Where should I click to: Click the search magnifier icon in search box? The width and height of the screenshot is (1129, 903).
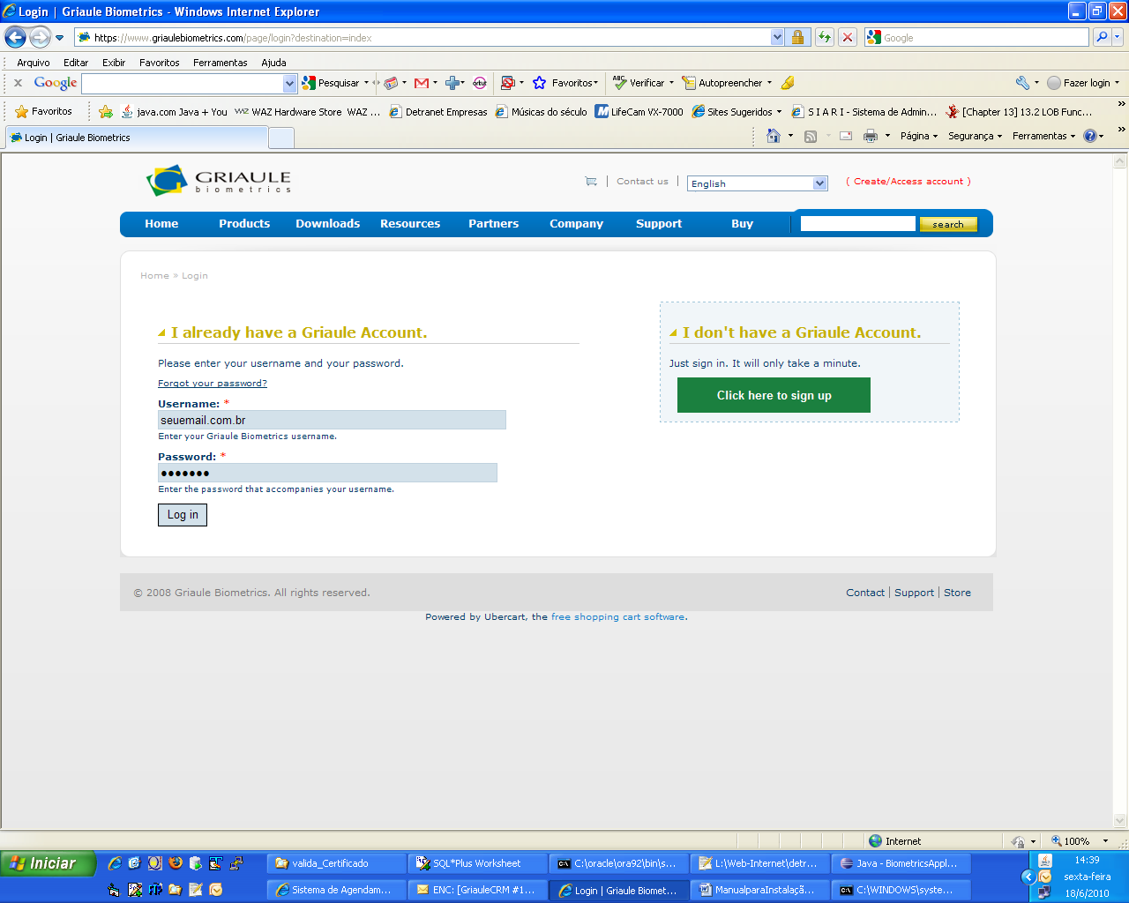(1101, 37)
